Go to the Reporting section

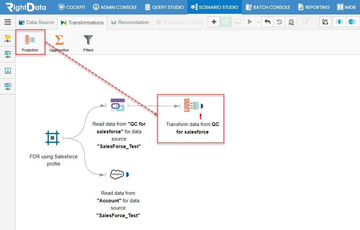tap(314, 7)
